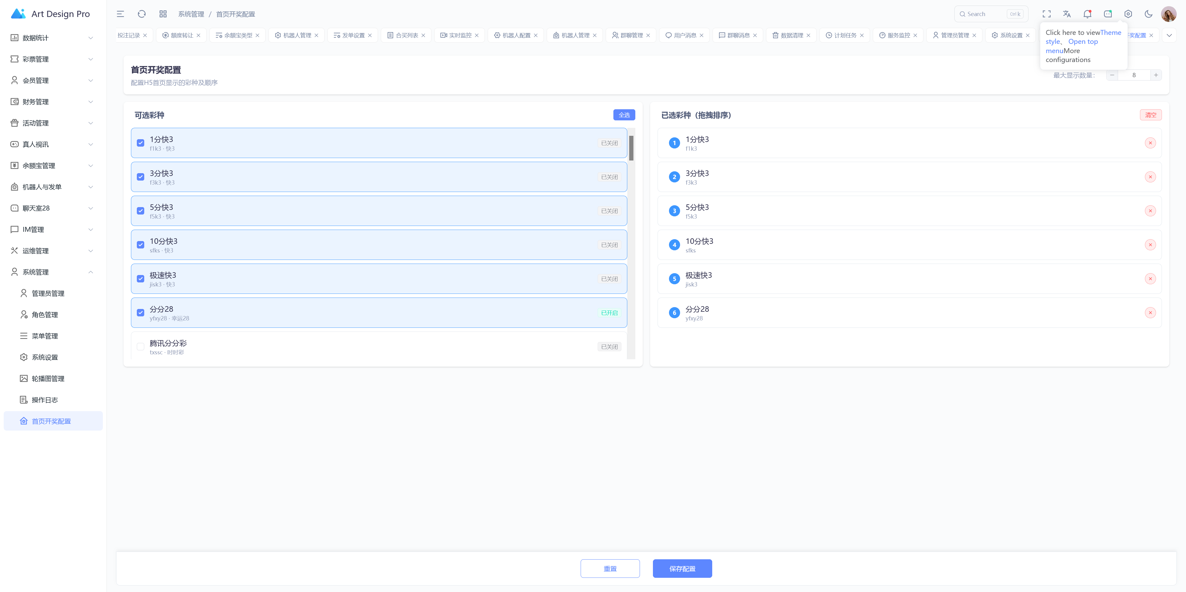Open fullscreen mode icon
This screenshot has height=592, width=1186.
pyautogui.click(x=1046, y=14)
